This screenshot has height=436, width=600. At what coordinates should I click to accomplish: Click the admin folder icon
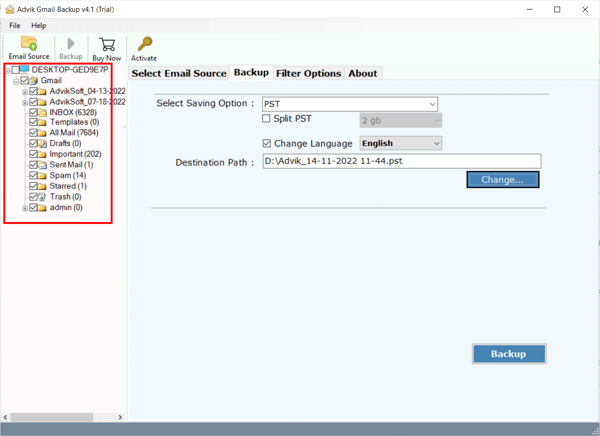(x=42, y=207)
